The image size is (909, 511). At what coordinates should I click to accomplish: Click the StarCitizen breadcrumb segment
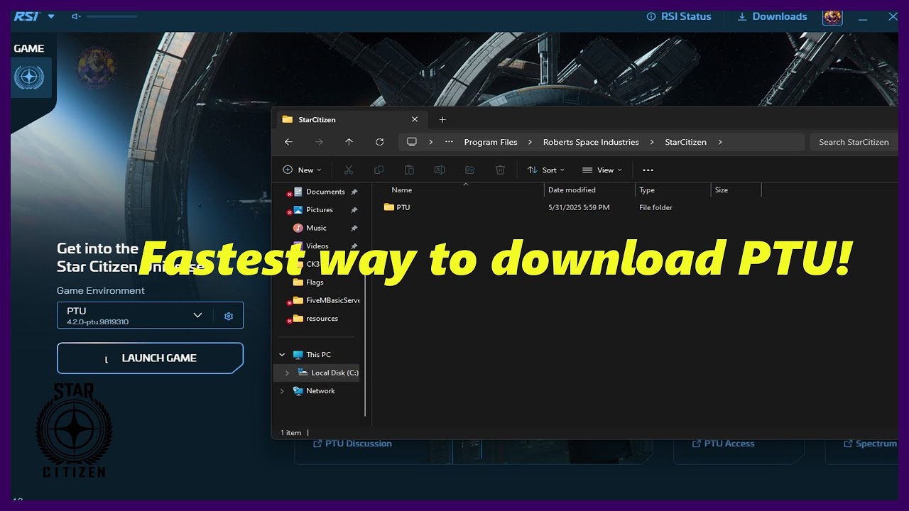(685, 142)
